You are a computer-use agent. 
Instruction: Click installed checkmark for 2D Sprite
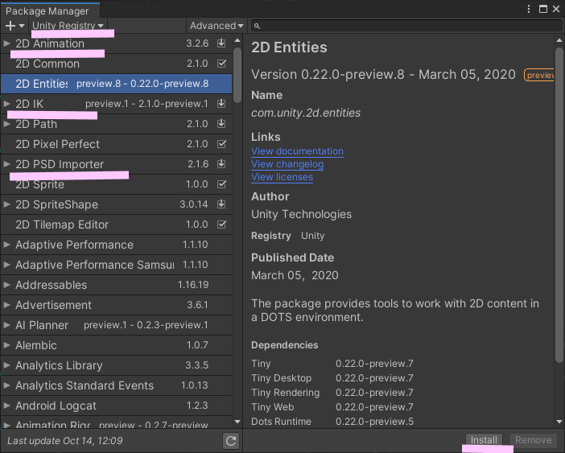tap(221, 184)
